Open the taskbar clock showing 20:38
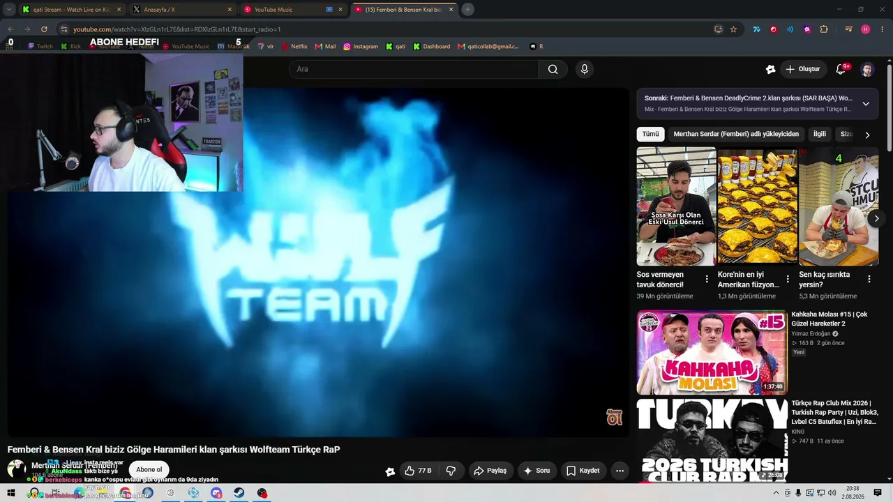This screenshot has width=893, height=502. [852, 493]
